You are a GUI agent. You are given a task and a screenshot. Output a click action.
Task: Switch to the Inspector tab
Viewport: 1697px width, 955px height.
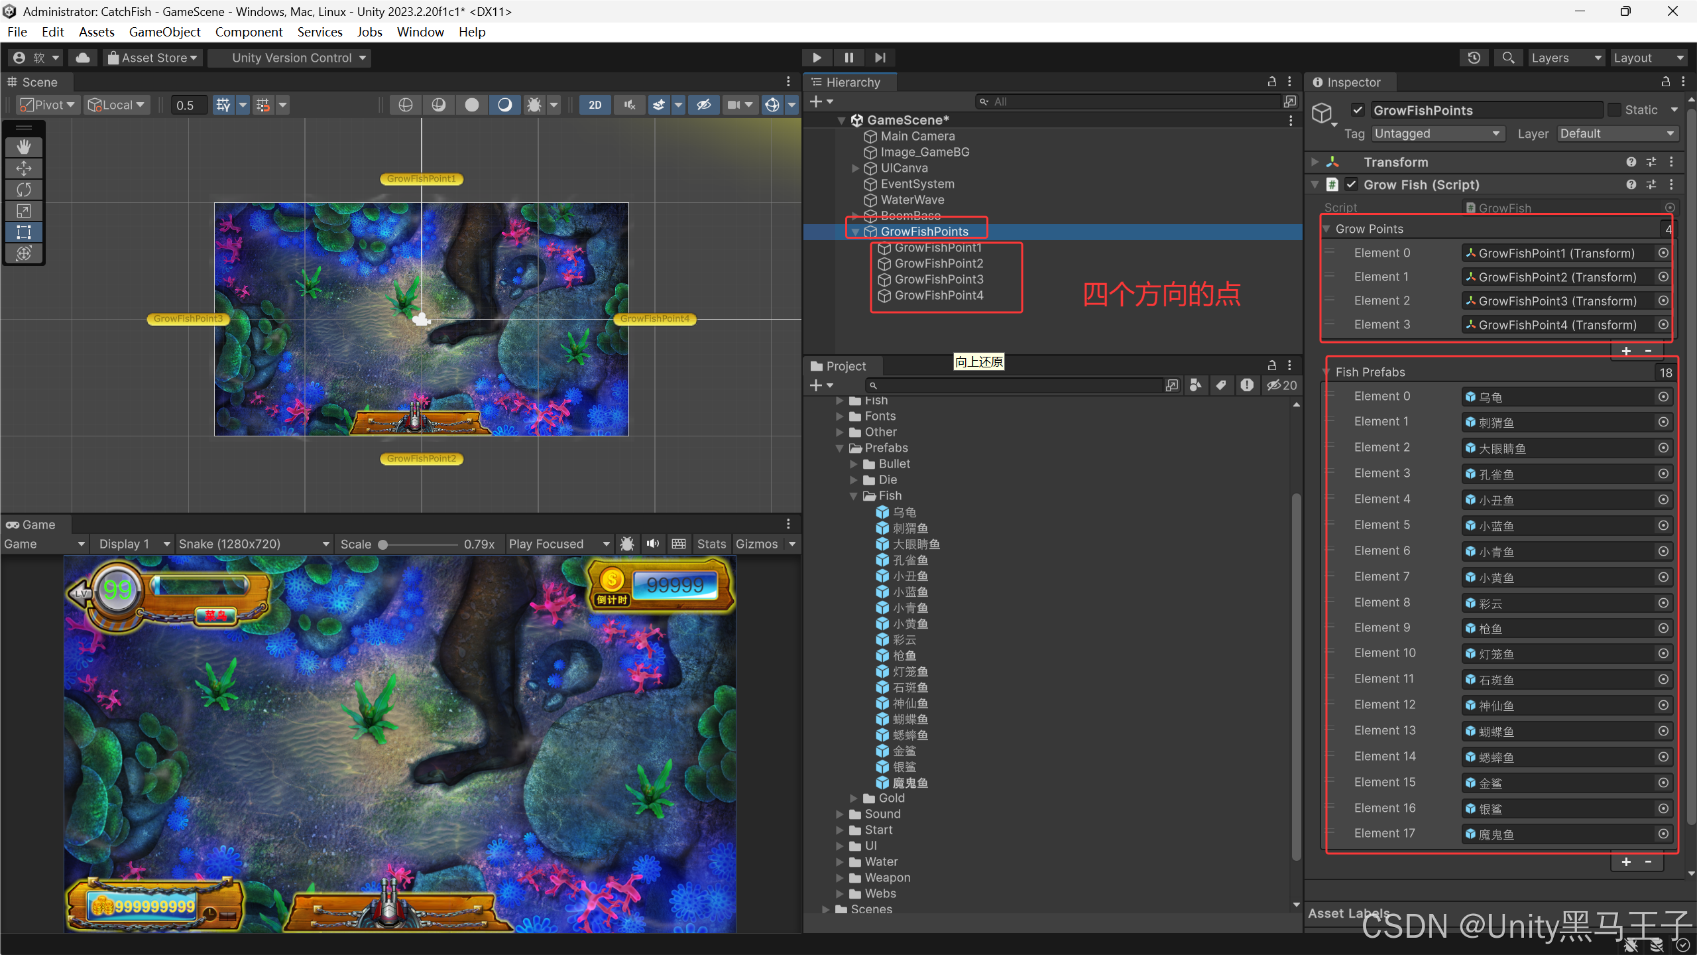click(x=1352, y=82)
